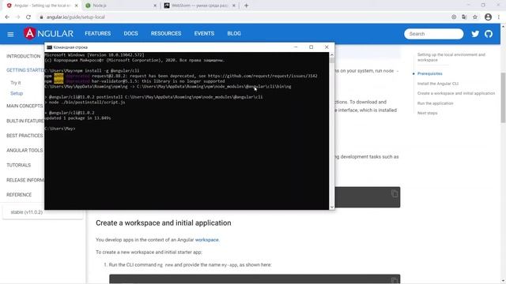Click the "Create a workspace and initial application" heading
The image size is (506, 284).
164,222
